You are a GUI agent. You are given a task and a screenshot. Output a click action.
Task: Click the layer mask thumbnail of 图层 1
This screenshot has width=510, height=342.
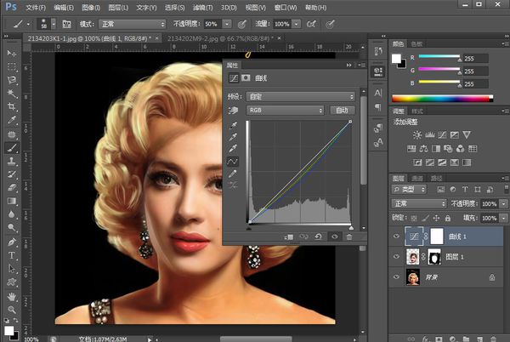tap(433, 257)
